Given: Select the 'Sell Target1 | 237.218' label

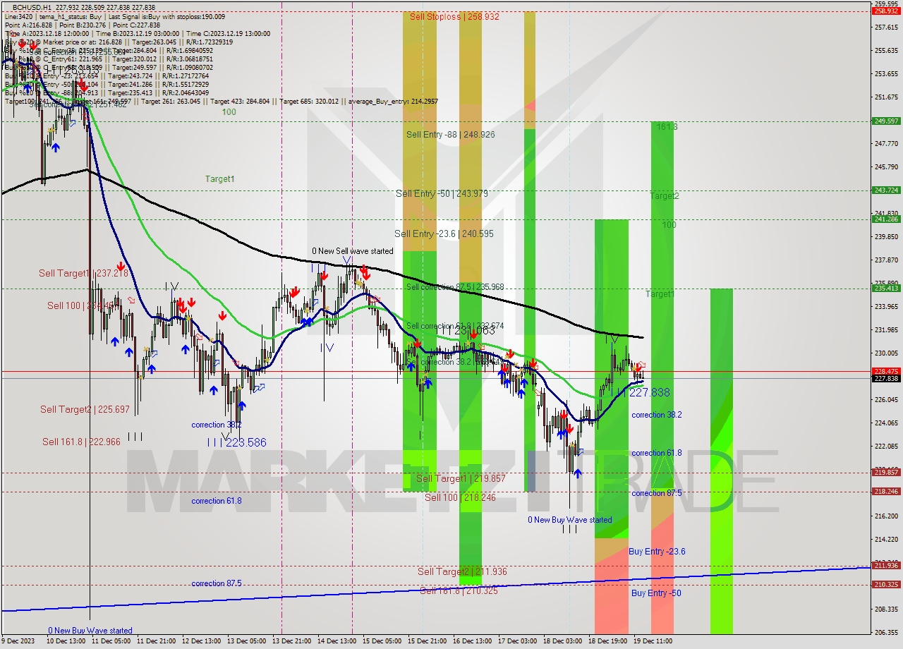Looking at the screenshot, I should coord(83,273).
